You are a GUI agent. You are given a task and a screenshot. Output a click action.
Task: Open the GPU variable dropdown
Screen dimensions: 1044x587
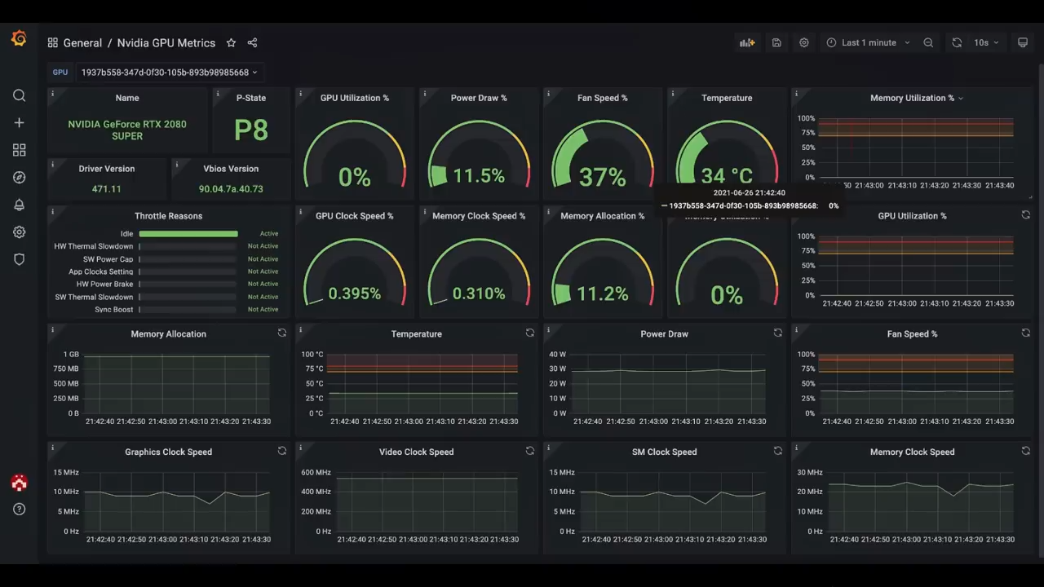[170, 72]
